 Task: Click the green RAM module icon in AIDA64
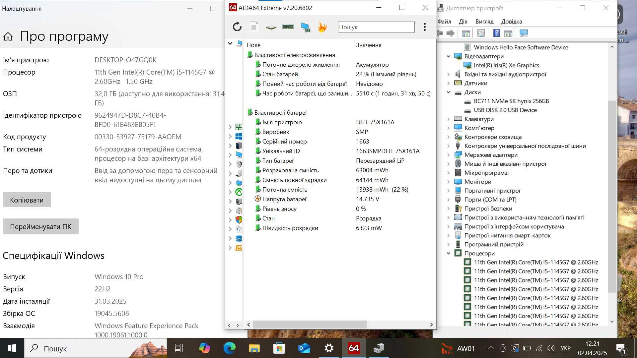pyautogui.click(x=288, y=27)
